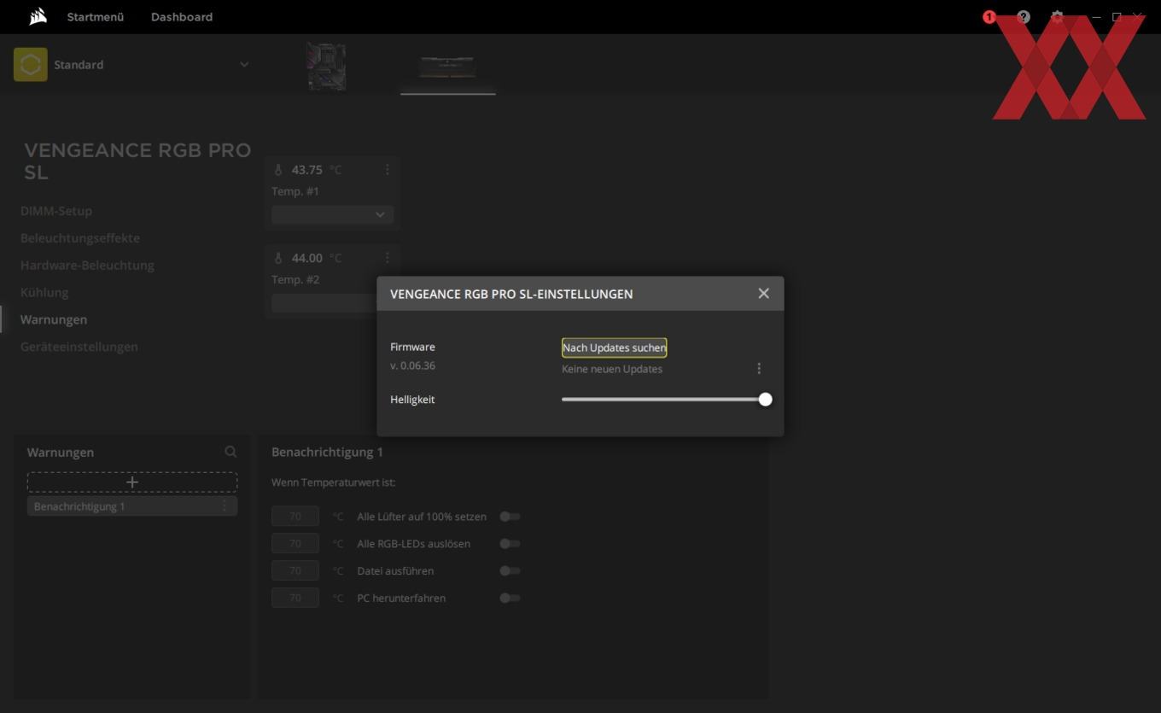1161x713 pixels.
Task: Click the Benachrichtigung 1 panel heading
Action: 327,452
